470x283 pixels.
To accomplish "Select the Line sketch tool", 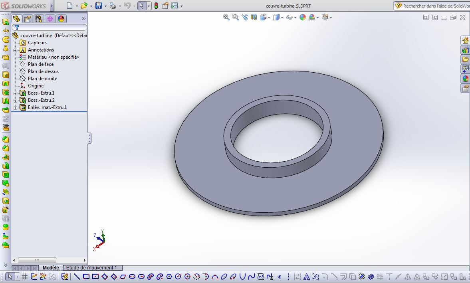I will tap(77, 276).
